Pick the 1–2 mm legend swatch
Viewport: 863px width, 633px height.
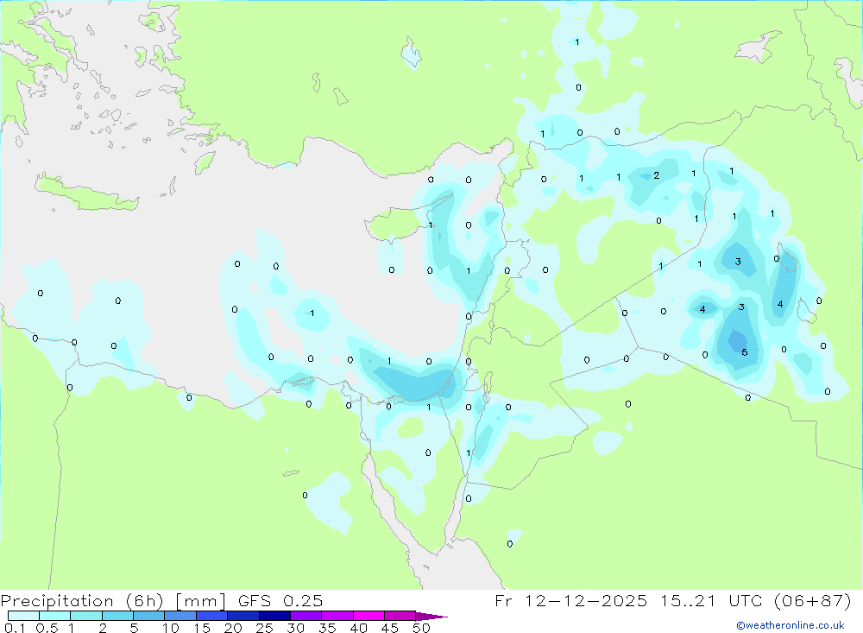pos(86,616)
